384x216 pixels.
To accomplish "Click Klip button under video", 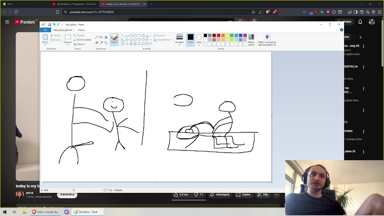I will [x=263, y=195].
